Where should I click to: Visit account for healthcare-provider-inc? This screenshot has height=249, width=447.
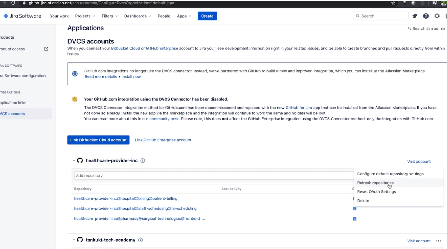(419, 162)
